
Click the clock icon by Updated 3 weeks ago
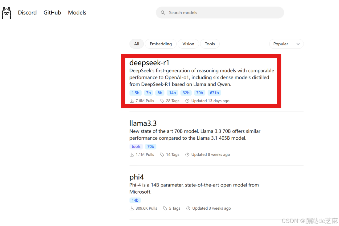click(x=188, y=208)
